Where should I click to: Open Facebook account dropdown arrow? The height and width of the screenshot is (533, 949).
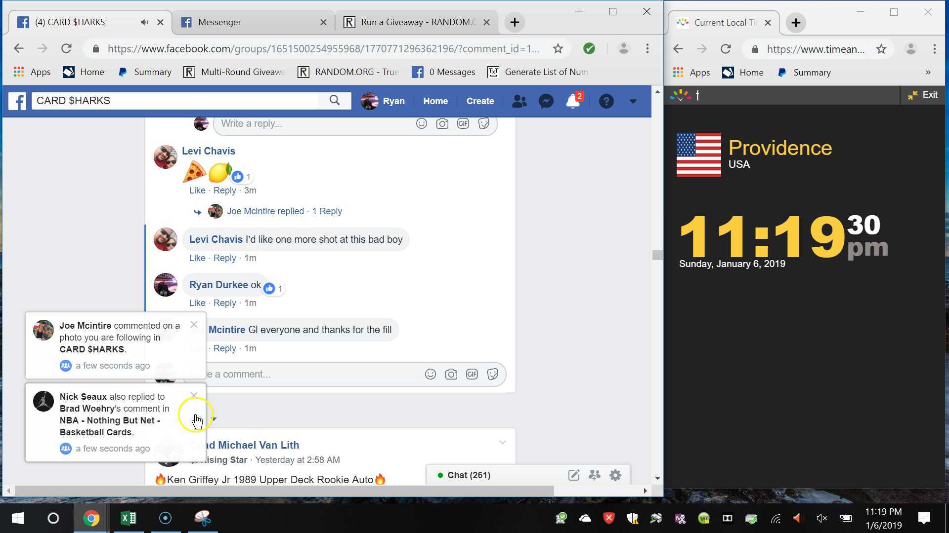click(633, 101)
